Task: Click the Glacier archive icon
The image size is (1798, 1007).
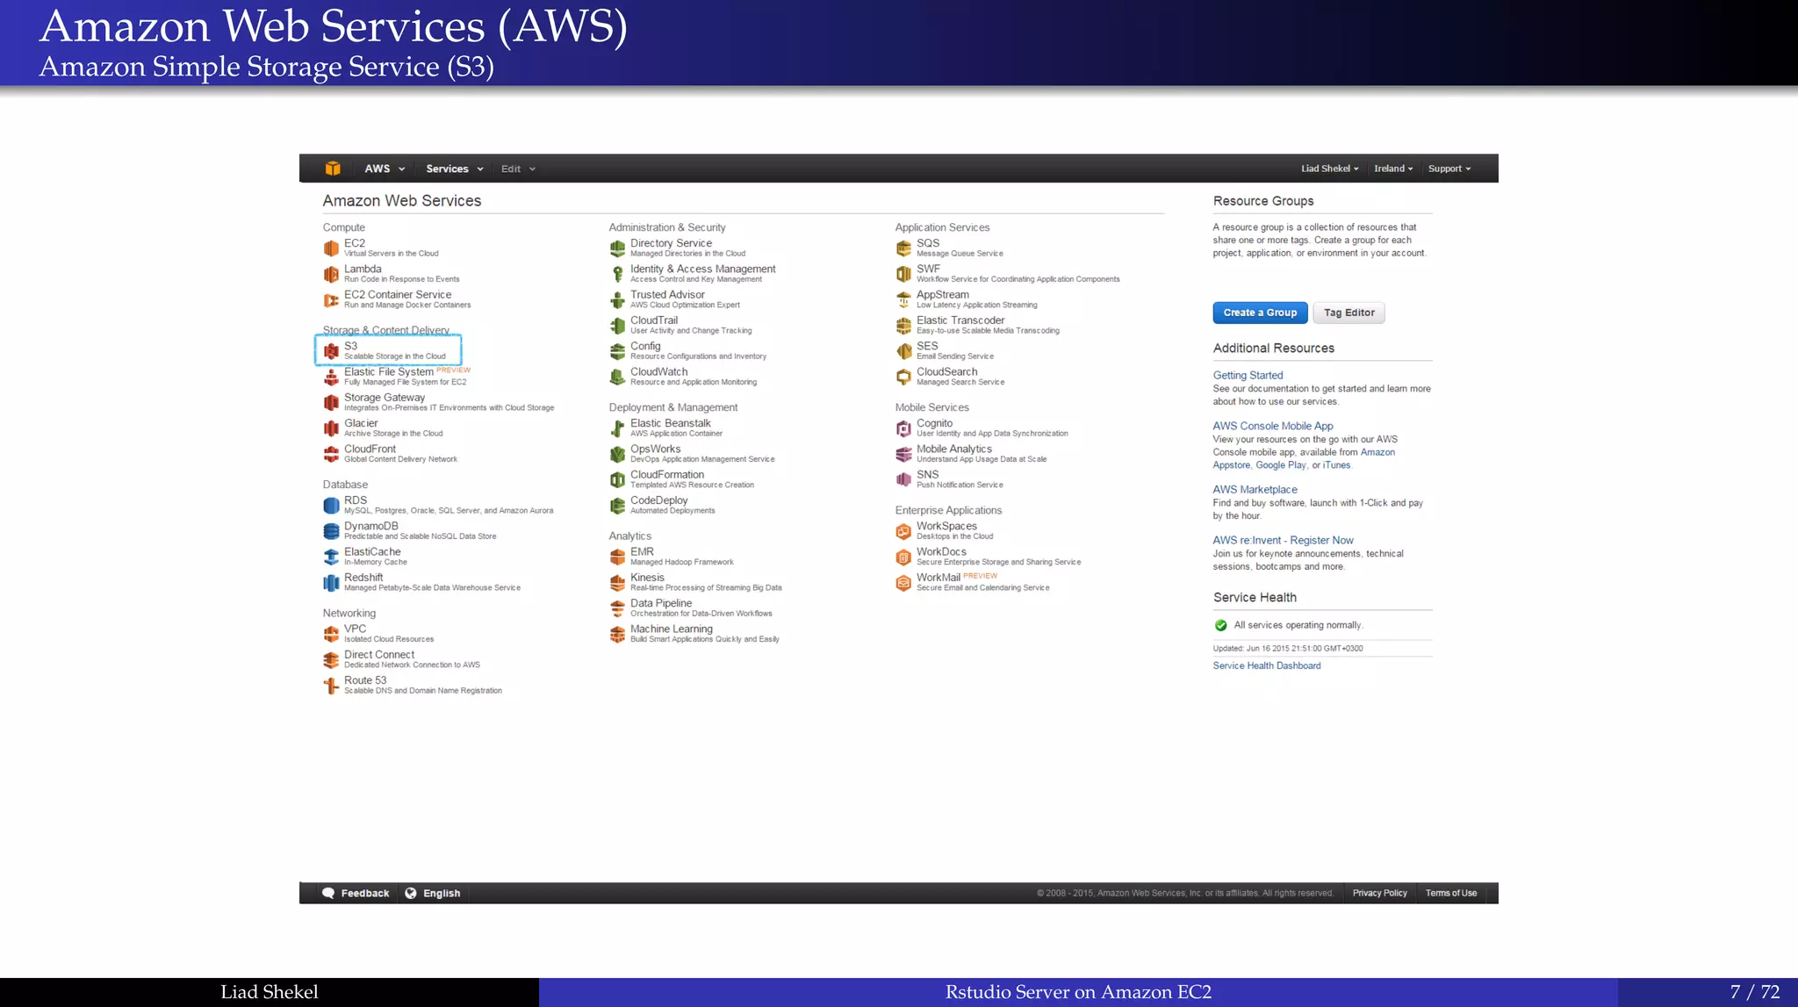Action: 331,428
